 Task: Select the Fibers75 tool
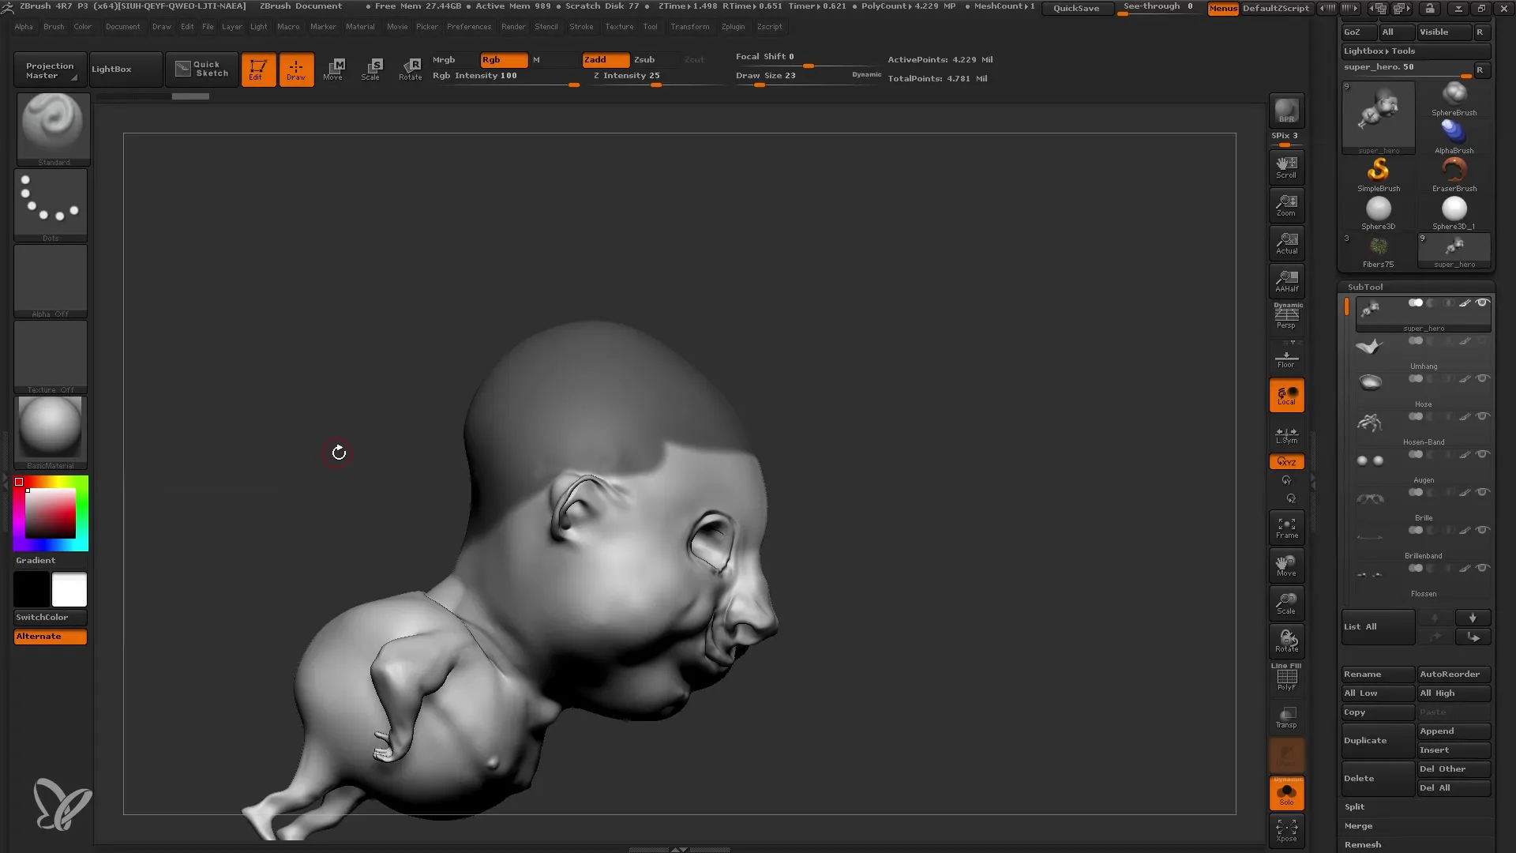1379,250
